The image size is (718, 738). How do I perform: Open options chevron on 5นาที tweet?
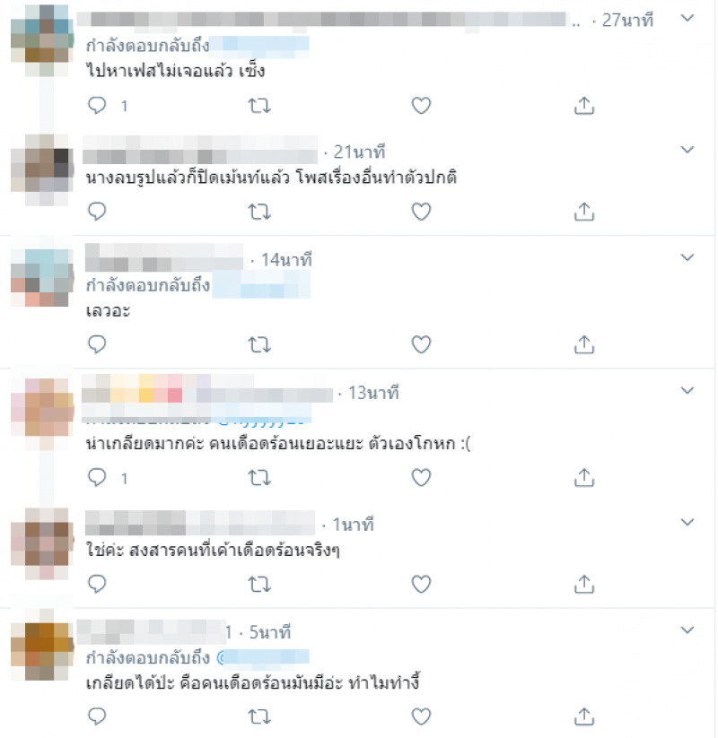click(687, 630)
